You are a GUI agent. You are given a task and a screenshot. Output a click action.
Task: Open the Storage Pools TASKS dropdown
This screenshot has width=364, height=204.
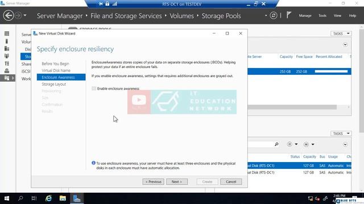[341, 33]
